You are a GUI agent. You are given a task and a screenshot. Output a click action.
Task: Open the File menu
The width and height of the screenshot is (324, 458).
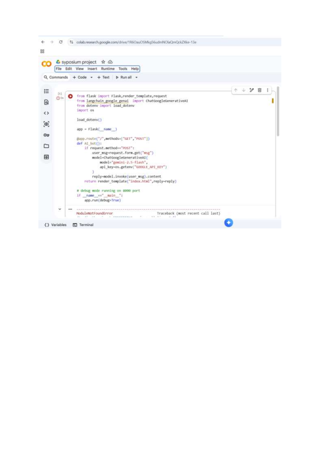point(59,69)
